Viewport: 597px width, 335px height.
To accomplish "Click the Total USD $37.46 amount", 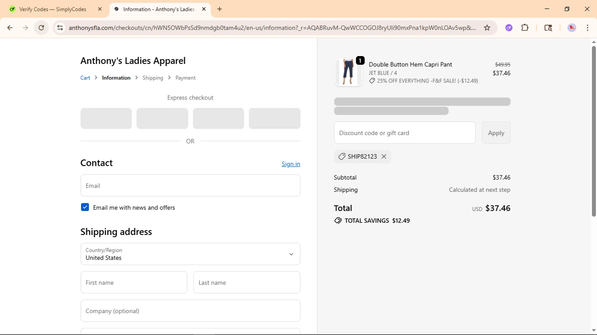I will point(491,208).
